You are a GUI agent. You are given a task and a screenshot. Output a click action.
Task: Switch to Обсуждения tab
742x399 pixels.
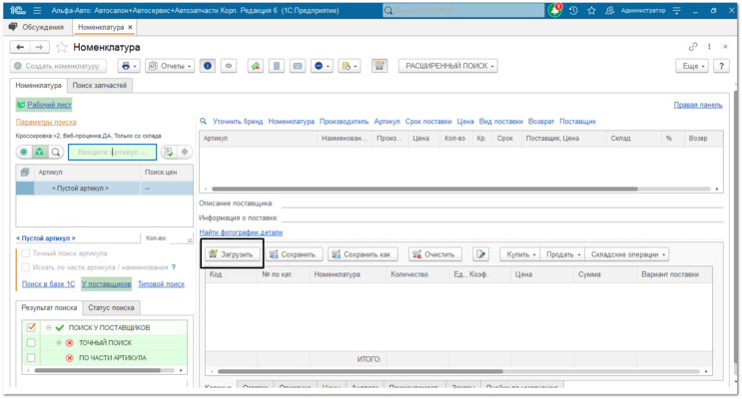(x=37, y=27)
